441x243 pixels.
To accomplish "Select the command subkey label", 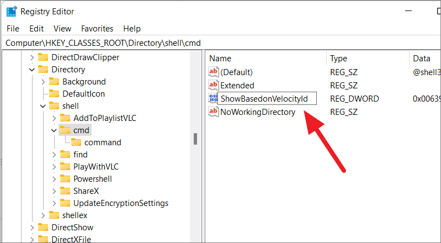I will (x=103, y=142).
